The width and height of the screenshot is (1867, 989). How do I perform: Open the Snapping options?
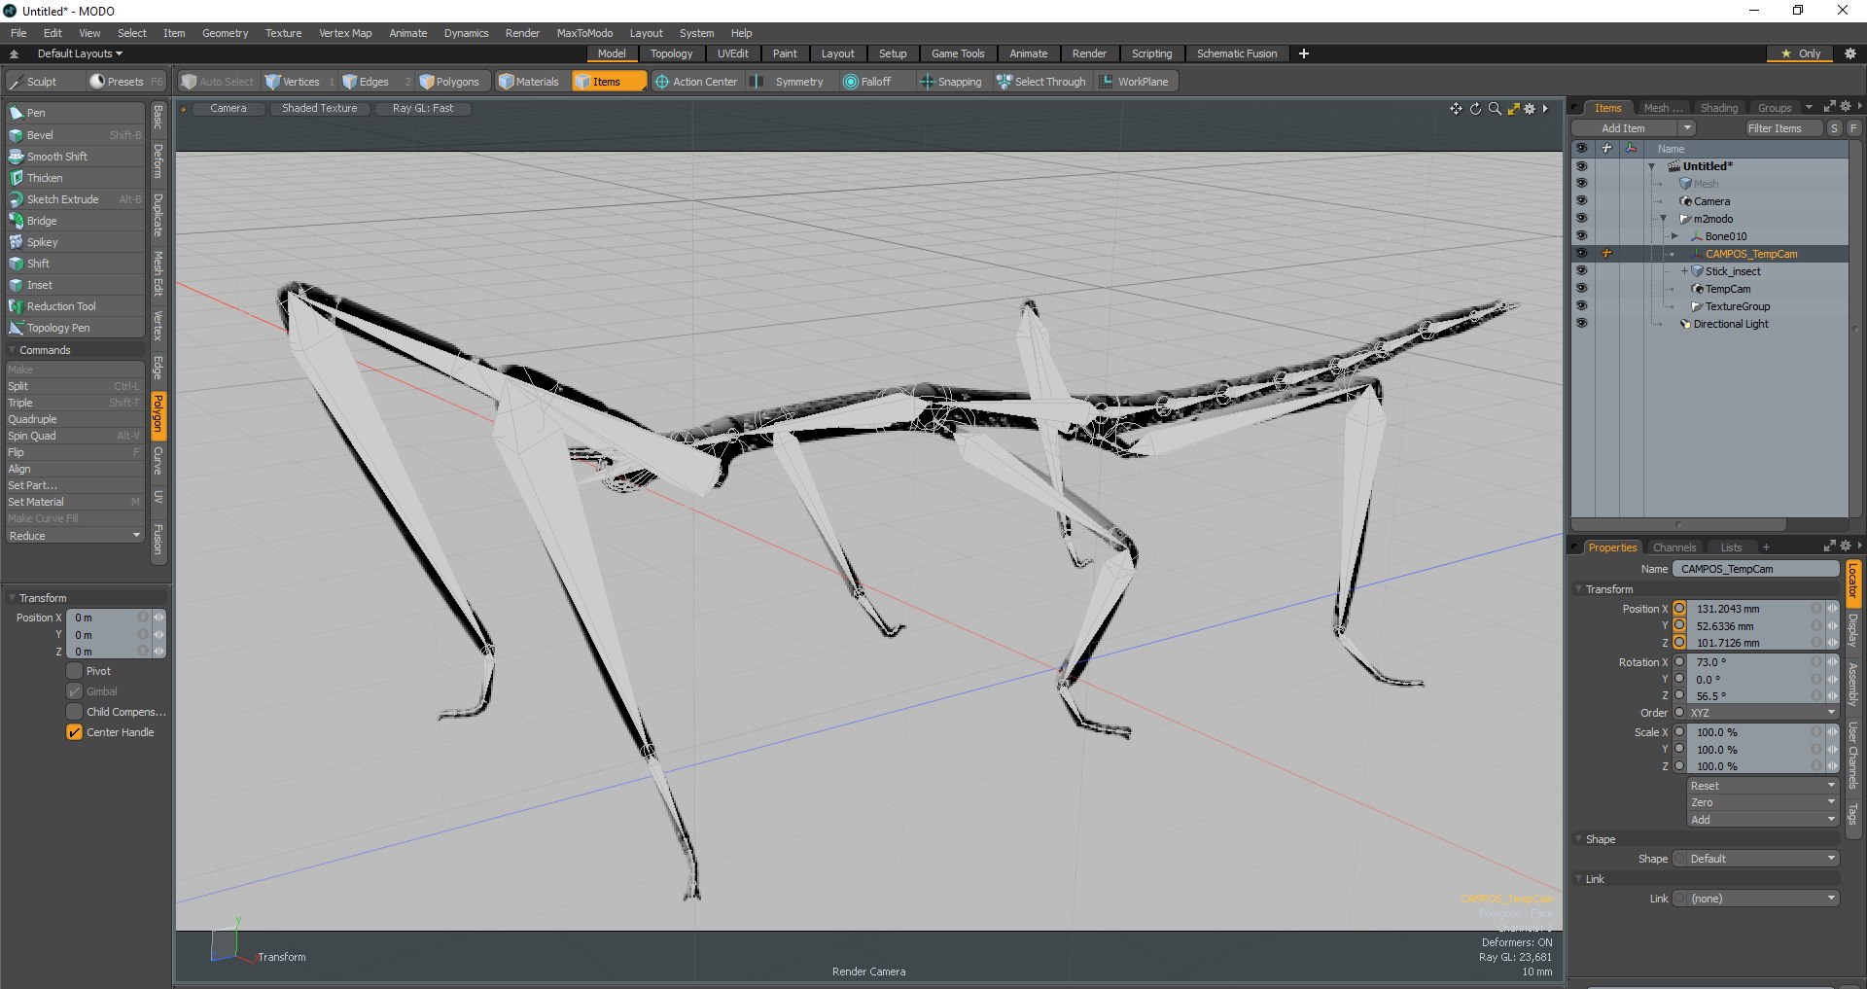point(951,82)
